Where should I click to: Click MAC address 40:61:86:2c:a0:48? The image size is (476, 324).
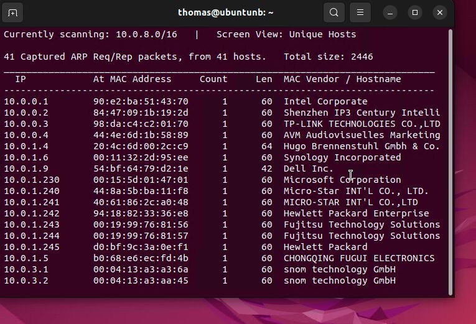(141, 202)
